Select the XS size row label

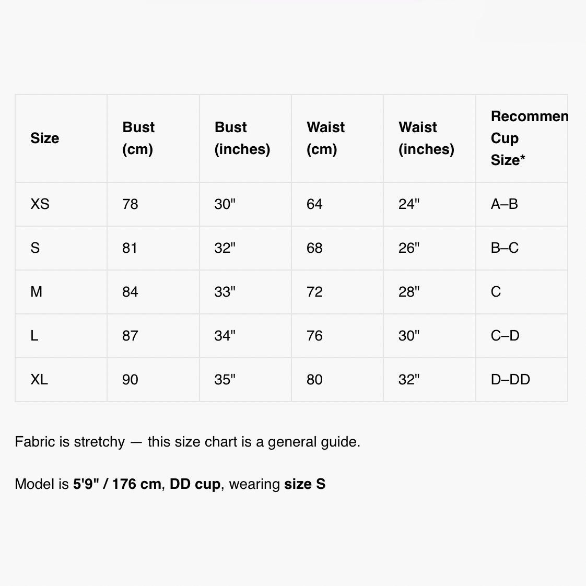[x=40, y=204]
